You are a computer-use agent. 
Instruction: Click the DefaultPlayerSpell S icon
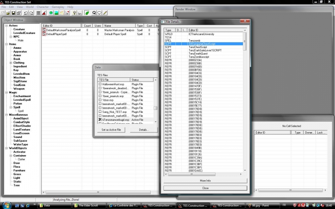44,34
